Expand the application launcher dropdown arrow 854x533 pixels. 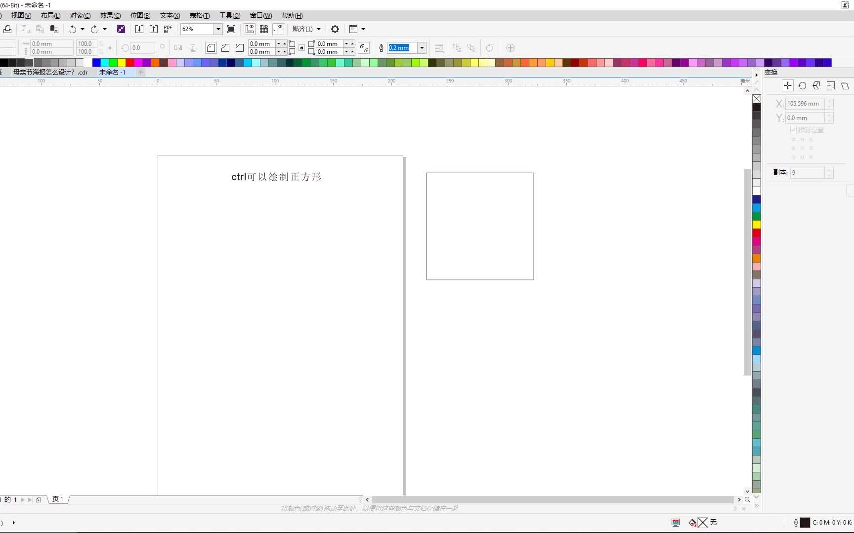(x=363, y=29)
